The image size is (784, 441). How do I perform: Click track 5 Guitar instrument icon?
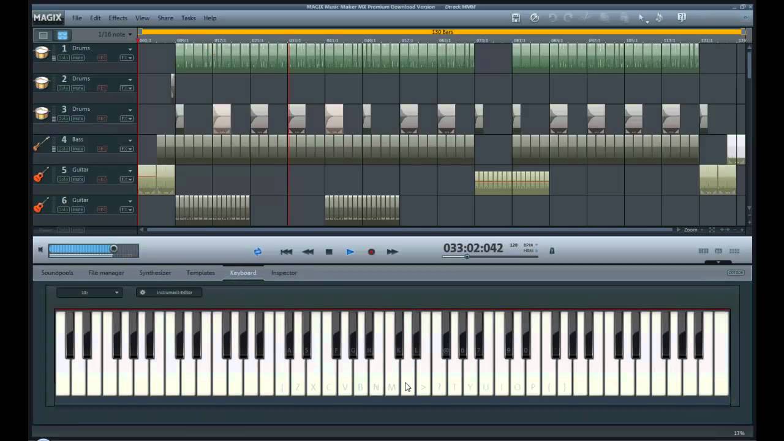coord(41,175)
